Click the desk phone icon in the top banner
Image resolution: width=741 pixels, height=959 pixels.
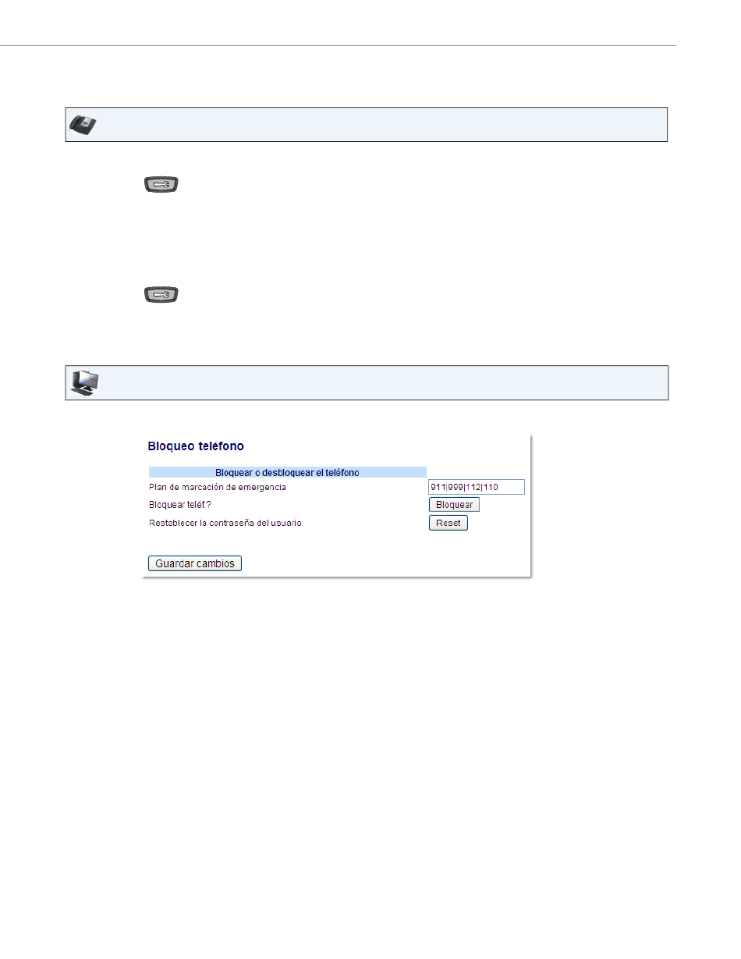(83, 125)
